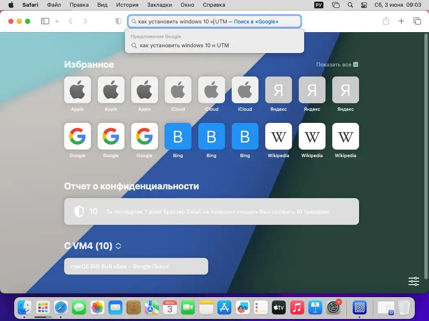Click the blue concentric-squares app in Dock
Image resolution: width=429 pixels, height=321 pixels.
tap(359, 308)
